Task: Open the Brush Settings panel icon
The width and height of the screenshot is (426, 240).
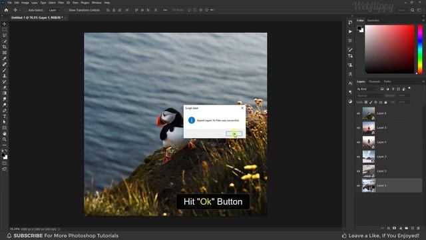Action: [x=350, y=50]
